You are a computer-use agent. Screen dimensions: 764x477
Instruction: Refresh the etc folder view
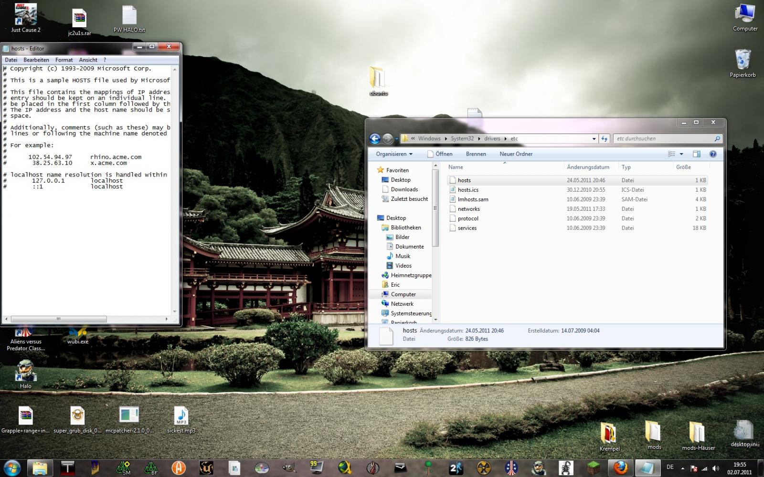[x=605, y=139]
